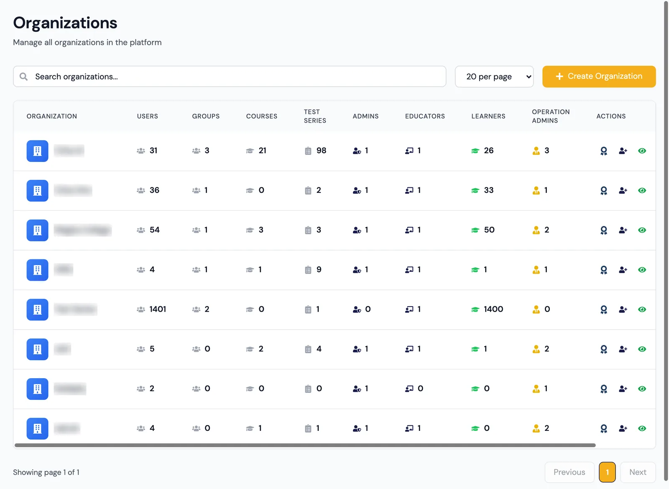The height and width of the screenshot is (489, 669).
Task: Click the users count 1401
Action: tap(158, 310)
